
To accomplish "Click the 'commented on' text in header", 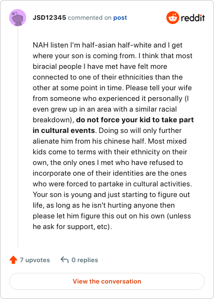I will point(90,18).
